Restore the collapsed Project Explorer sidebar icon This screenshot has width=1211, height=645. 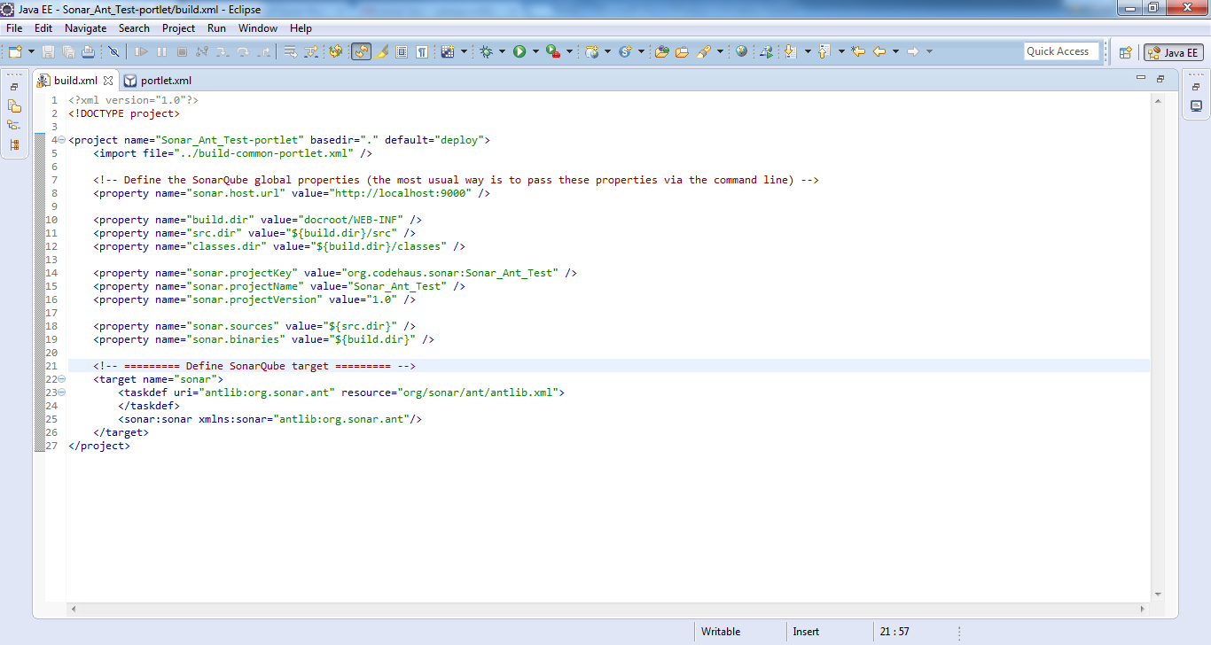(12, 87)
